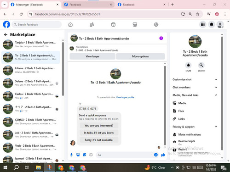Toggle the purple conversation info icon
The height and width of the screenshot is (172, 230).
pyautogui.click(x=161, y=38)
